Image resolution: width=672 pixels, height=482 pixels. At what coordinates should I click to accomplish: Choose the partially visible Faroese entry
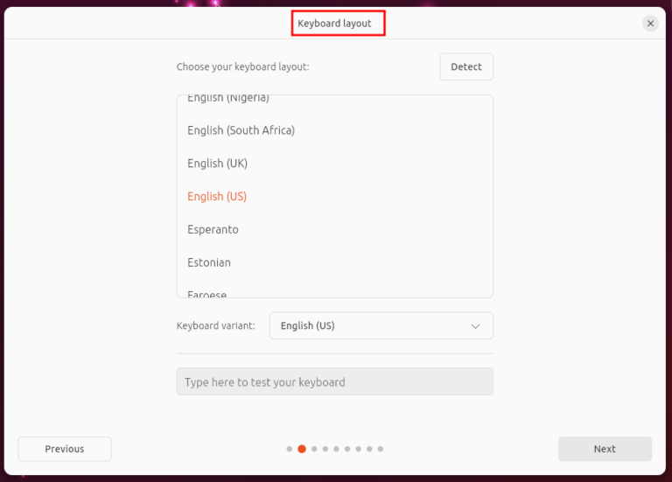(x=207, y=294)
